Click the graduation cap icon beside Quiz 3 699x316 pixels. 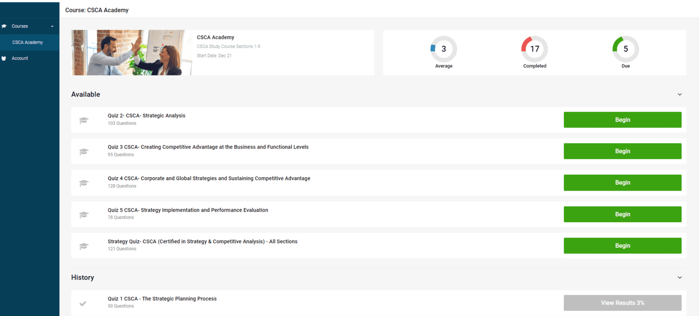coord(84,151)
